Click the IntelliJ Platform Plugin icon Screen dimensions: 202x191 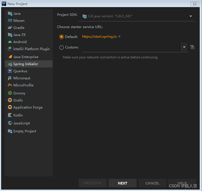(10, 49)
